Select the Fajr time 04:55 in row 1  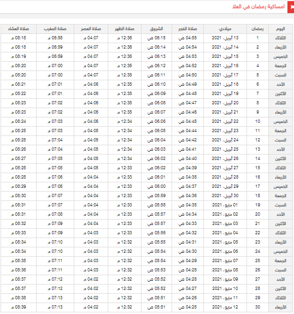pyautogui.click(x=187, y=38)
